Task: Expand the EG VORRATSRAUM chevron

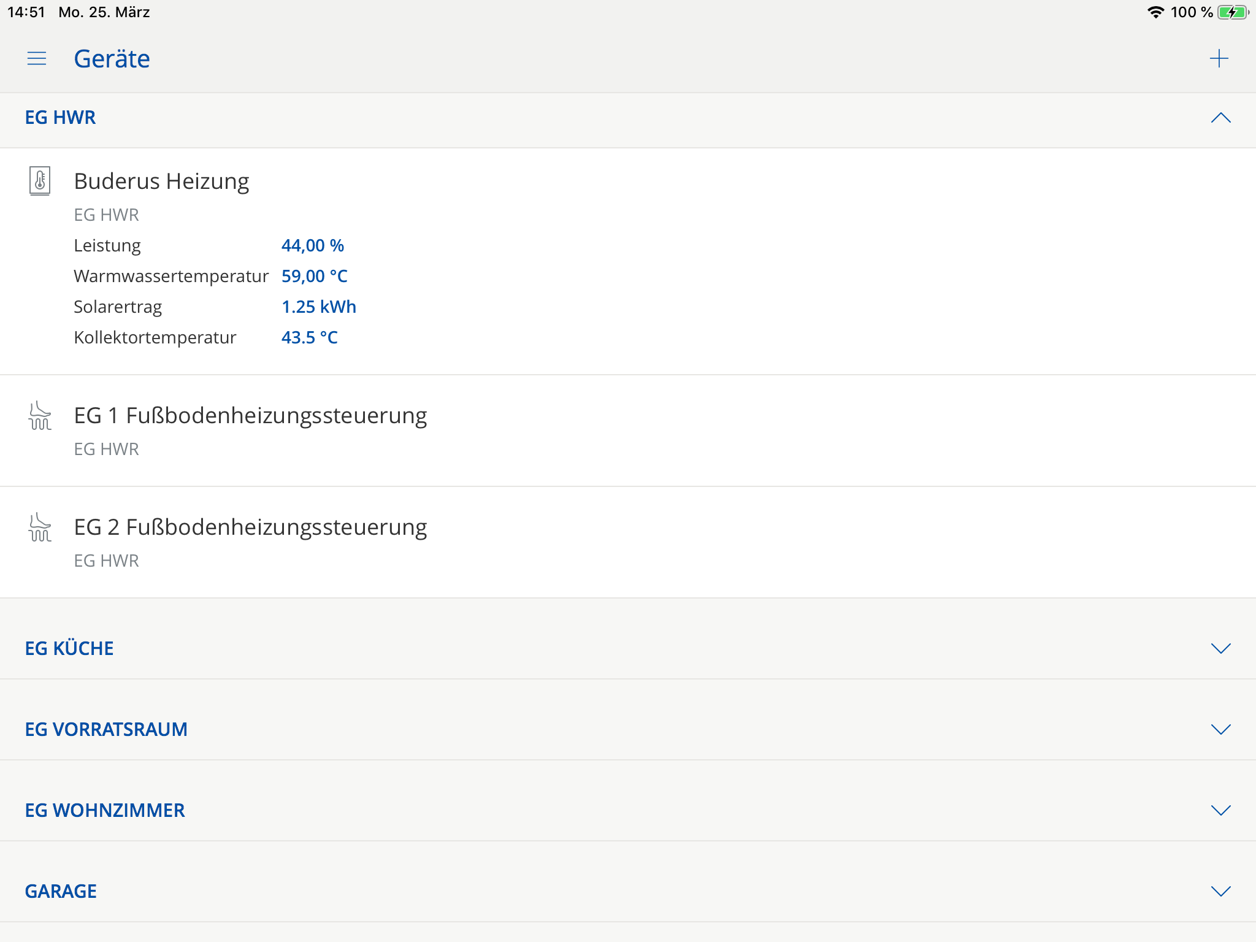Action: (1220, 729)
